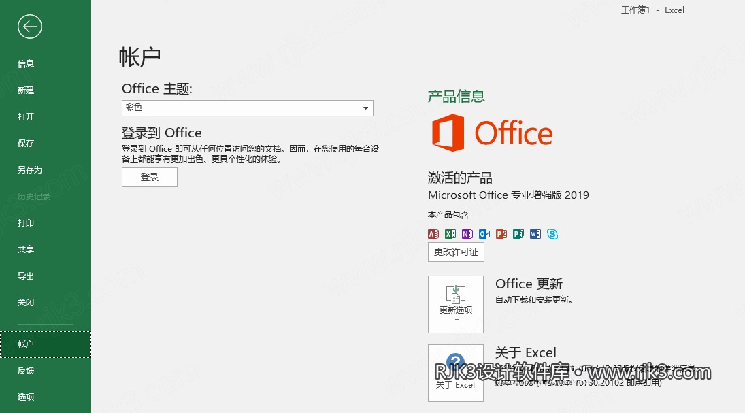Click the 更改许可证 button
Viewport: 745px width, 413px height.
(456, 252)
